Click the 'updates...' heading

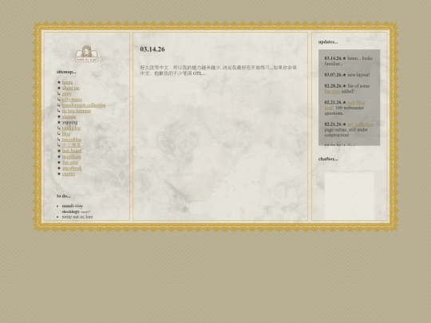point(328,42)
